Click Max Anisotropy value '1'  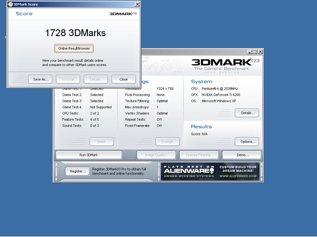158,107
